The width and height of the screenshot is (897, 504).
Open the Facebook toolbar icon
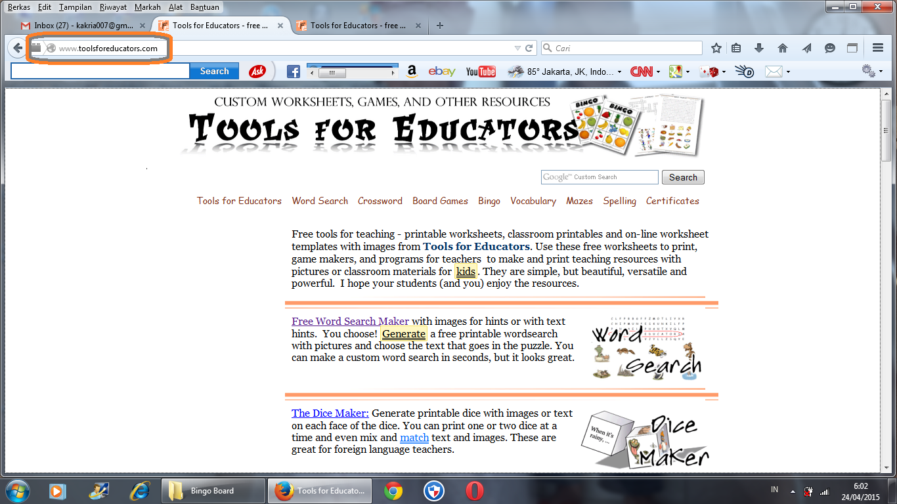point(294,72)
